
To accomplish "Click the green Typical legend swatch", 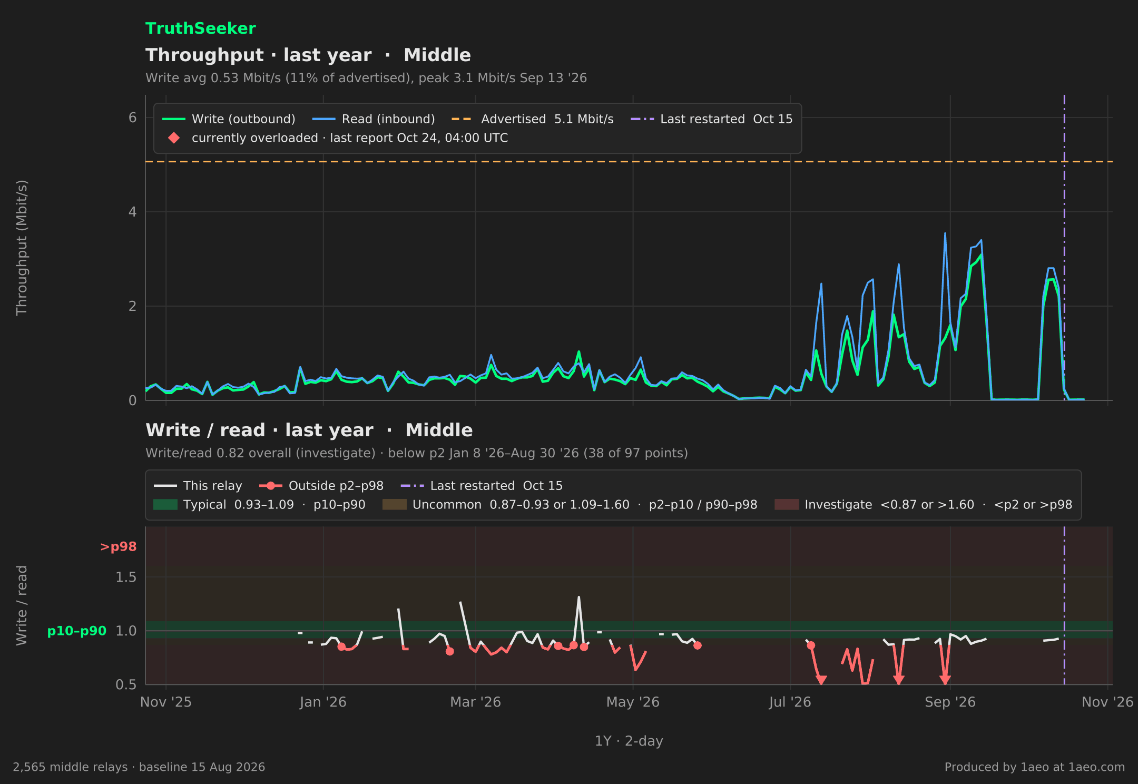I will tap(165, 505).
